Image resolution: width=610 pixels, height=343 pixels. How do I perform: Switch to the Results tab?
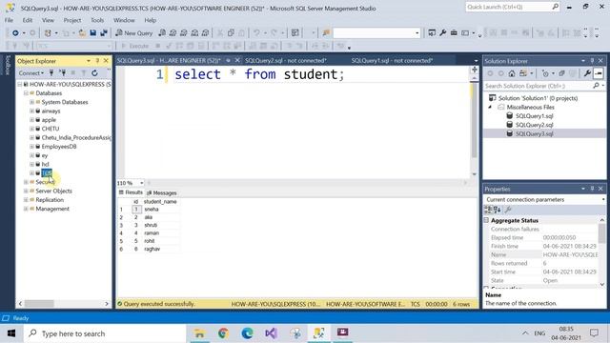(131, 192)
